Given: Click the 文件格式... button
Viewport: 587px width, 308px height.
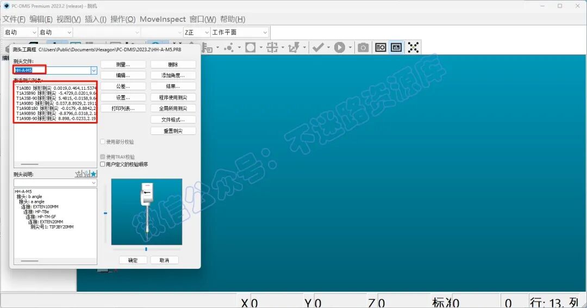Looking at the screenshot, I should 173,120.
